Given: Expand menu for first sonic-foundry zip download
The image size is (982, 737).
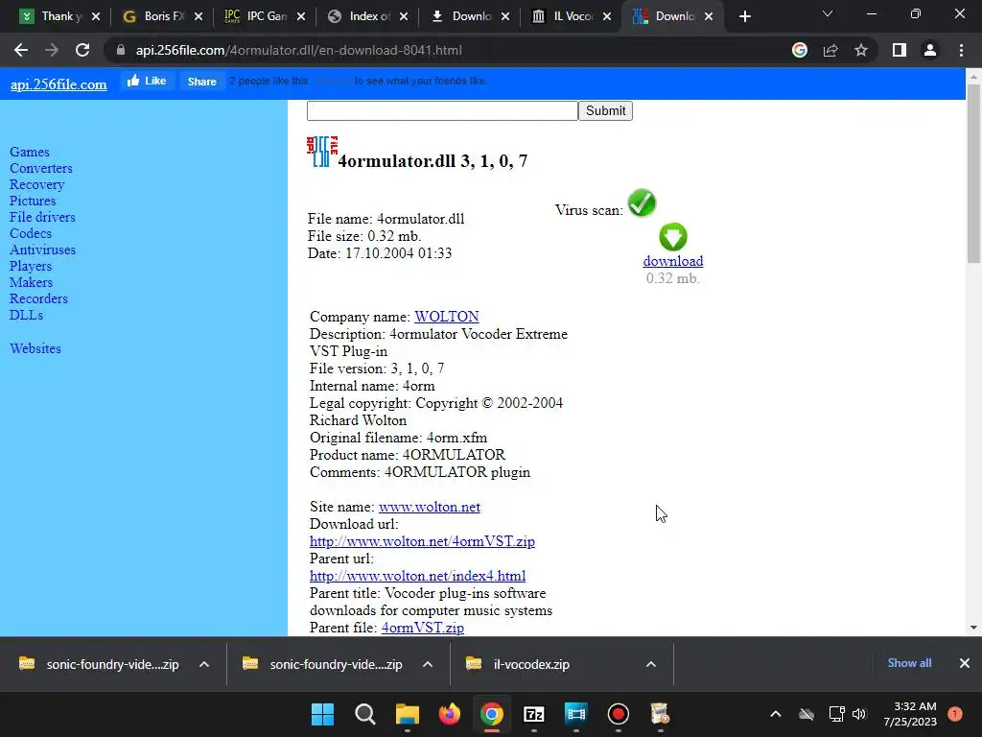Looking at the screenshot, I should point(203,664).
